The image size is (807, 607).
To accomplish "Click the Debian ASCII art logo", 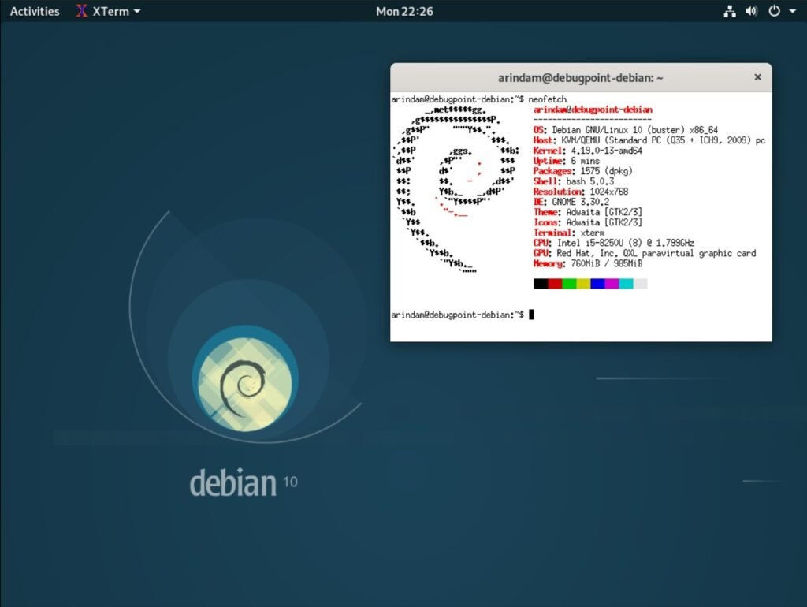I will 456,189.
